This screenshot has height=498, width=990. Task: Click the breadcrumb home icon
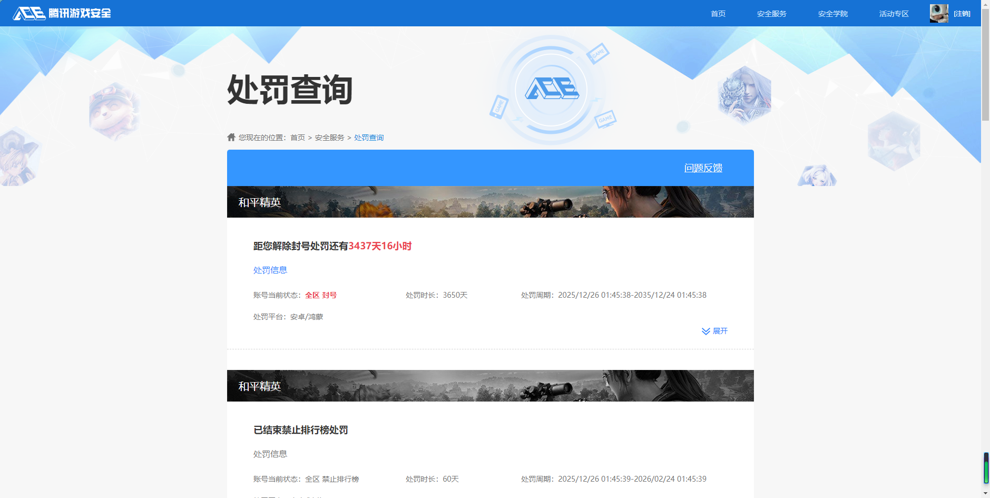231,137
